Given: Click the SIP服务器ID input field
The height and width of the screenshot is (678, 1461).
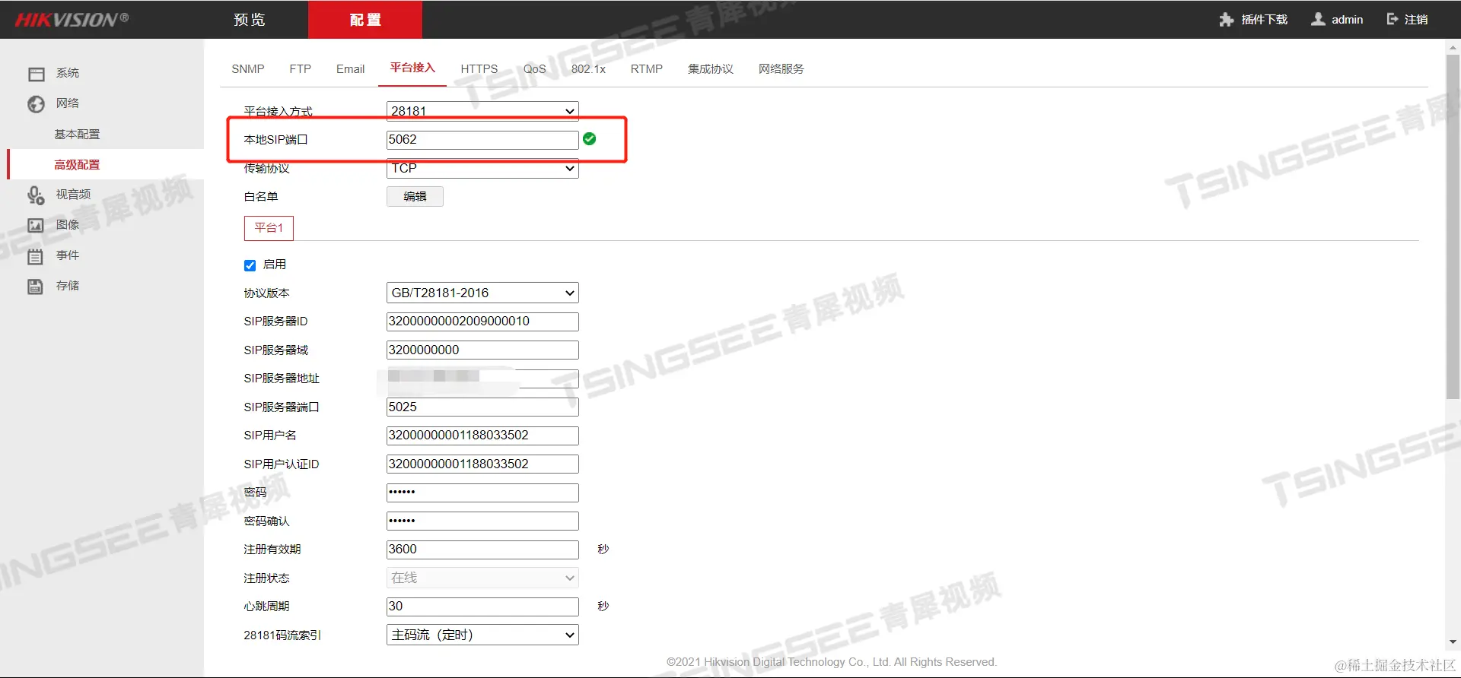Looking at the screenshot, I should point(482,322).
